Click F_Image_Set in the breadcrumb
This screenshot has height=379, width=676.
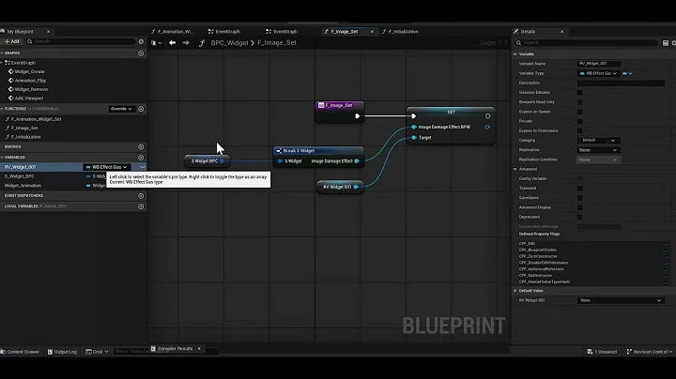277,43
